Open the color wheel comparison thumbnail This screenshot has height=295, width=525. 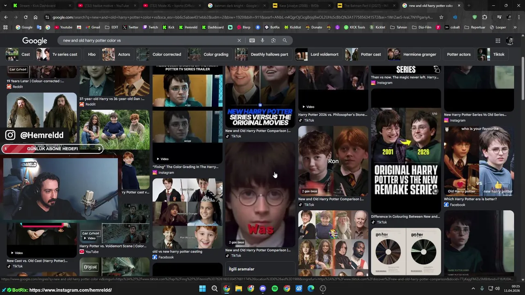pyautogui.click(x=406, y=252)
